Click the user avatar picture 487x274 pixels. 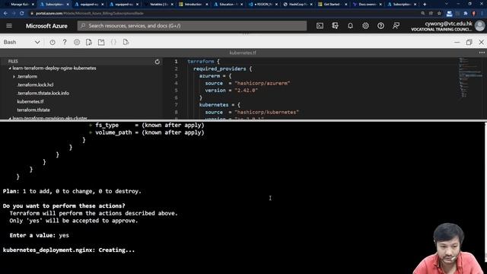click(480, 26)
